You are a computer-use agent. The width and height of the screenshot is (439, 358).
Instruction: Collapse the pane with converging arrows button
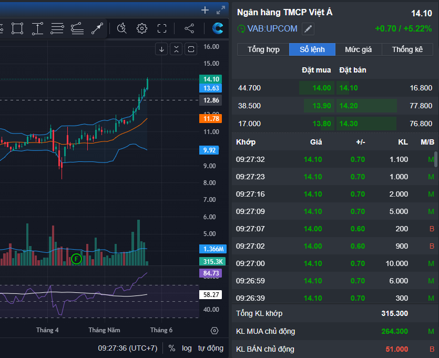(176, 49)
